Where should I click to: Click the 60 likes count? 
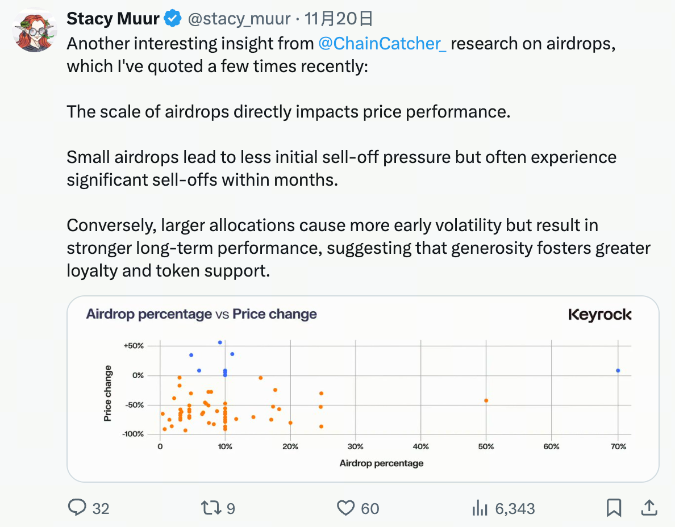pyautogui.click(x=370, y=508)
